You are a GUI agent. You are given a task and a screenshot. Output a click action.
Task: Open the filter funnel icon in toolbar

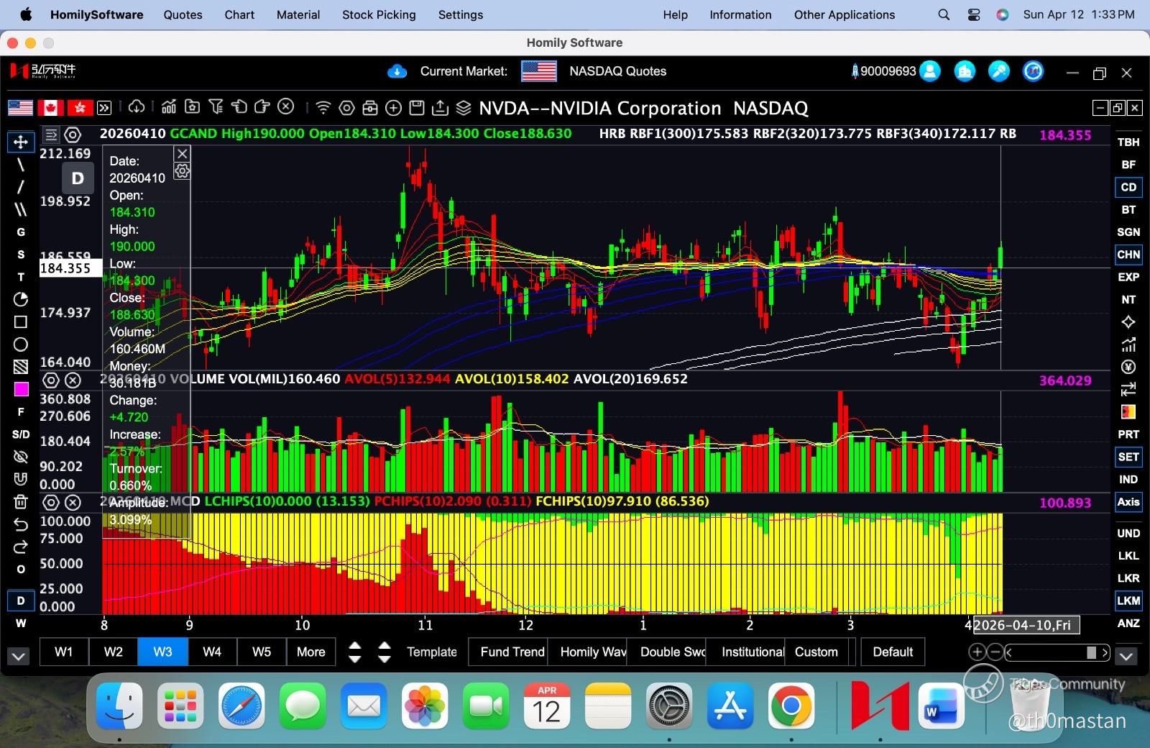coord(215,107)
